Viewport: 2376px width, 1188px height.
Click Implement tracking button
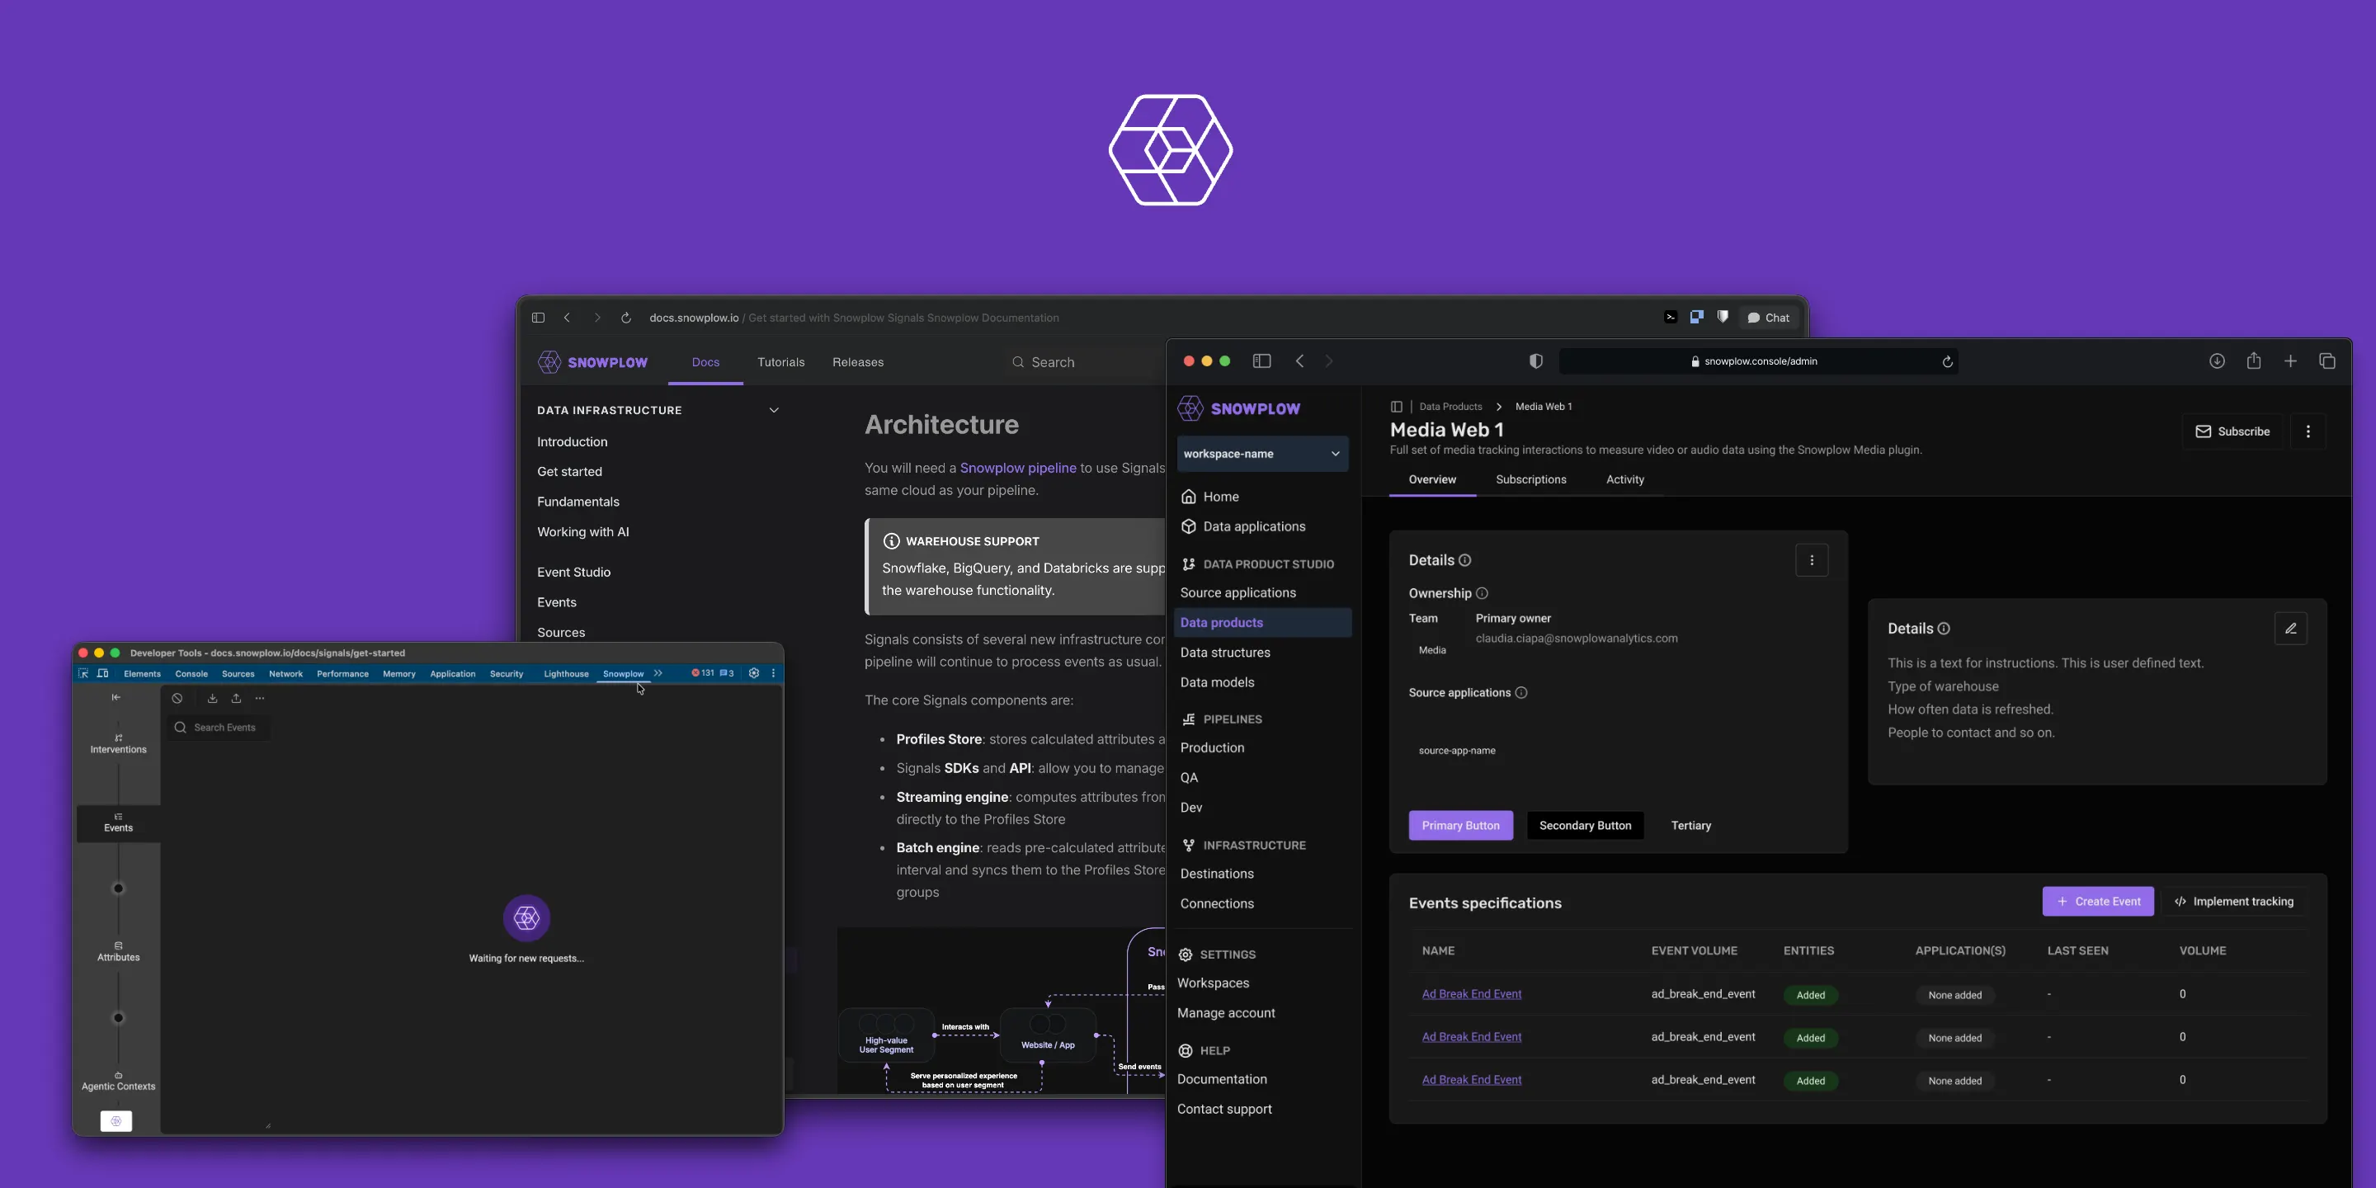(2234, 902)
